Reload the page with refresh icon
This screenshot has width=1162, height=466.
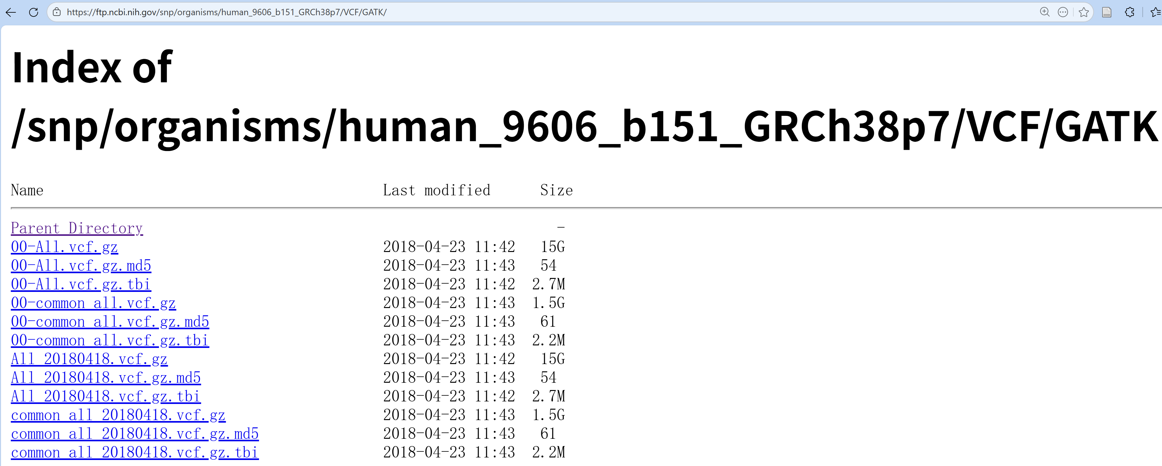[x=33, y=12]
